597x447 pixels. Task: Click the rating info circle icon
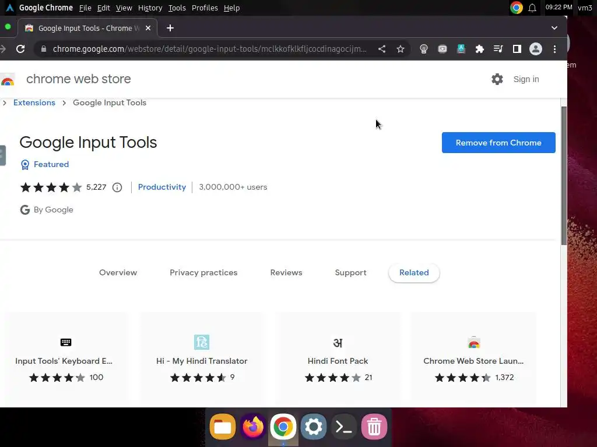tap(117, 187)
